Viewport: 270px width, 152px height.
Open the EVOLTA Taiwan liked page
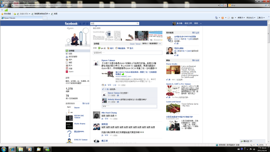[81, 140]
